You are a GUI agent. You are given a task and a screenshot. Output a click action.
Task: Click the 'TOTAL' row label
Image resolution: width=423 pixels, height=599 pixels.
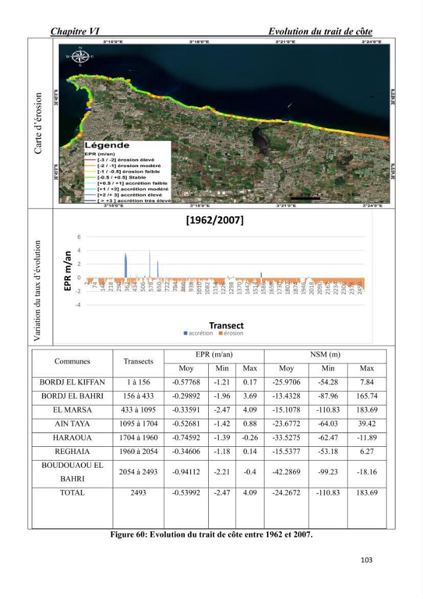click(x=72, y=493)
